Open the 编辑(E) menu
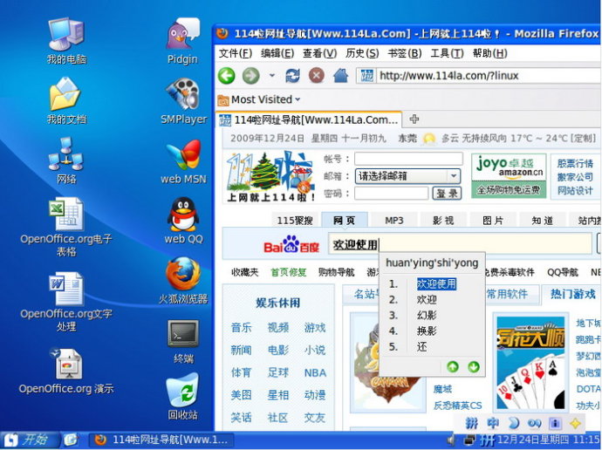Image resolution: width=602 pixels, height=450 pixels. (x=277, y=53)
